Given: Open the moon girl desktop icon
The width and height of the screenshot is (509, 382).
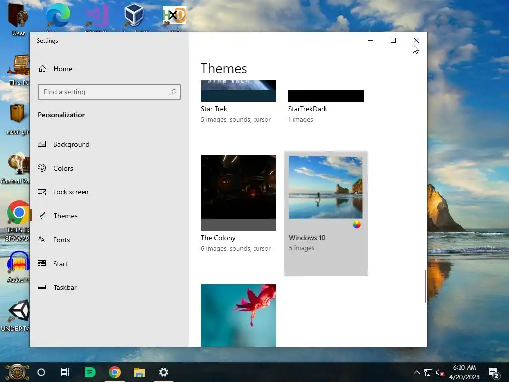Looking at the screenshot, I should point(18,119).
